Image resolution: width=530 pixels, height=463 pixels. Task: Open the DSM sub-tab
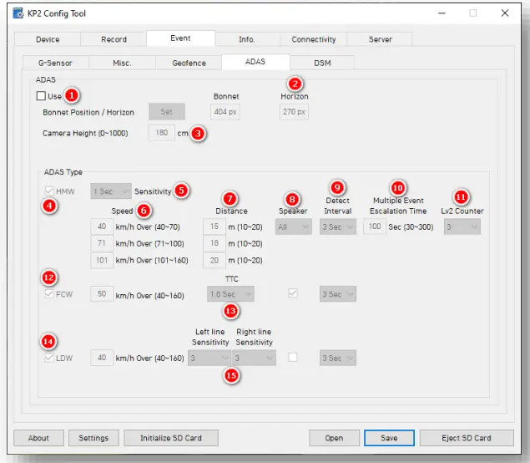point(322,63)
